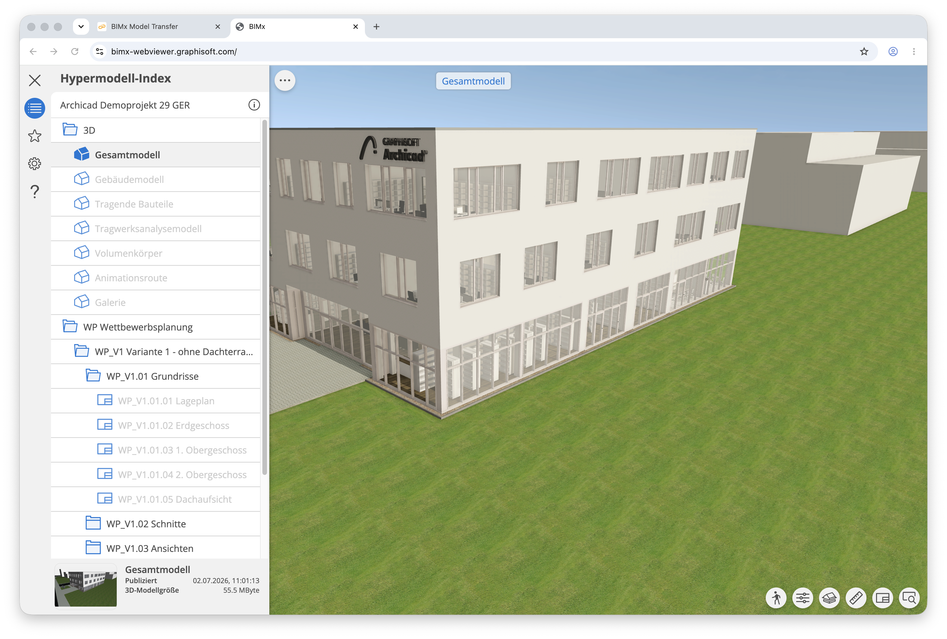Viewport: 947px width, 639px height.
Task: Close the BIMx browser tab
Action: [x=355, y=26]
